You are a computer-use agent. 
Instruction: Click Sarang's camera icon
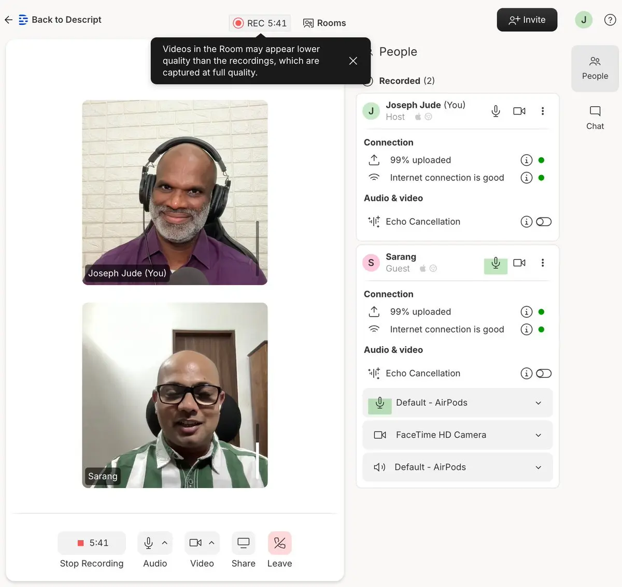[x=519, y=263]
